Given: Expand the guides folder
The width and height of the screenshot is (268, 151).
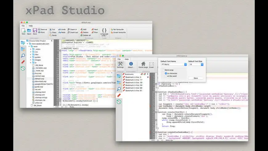Looking at the screenshot, I should [31, 57].
